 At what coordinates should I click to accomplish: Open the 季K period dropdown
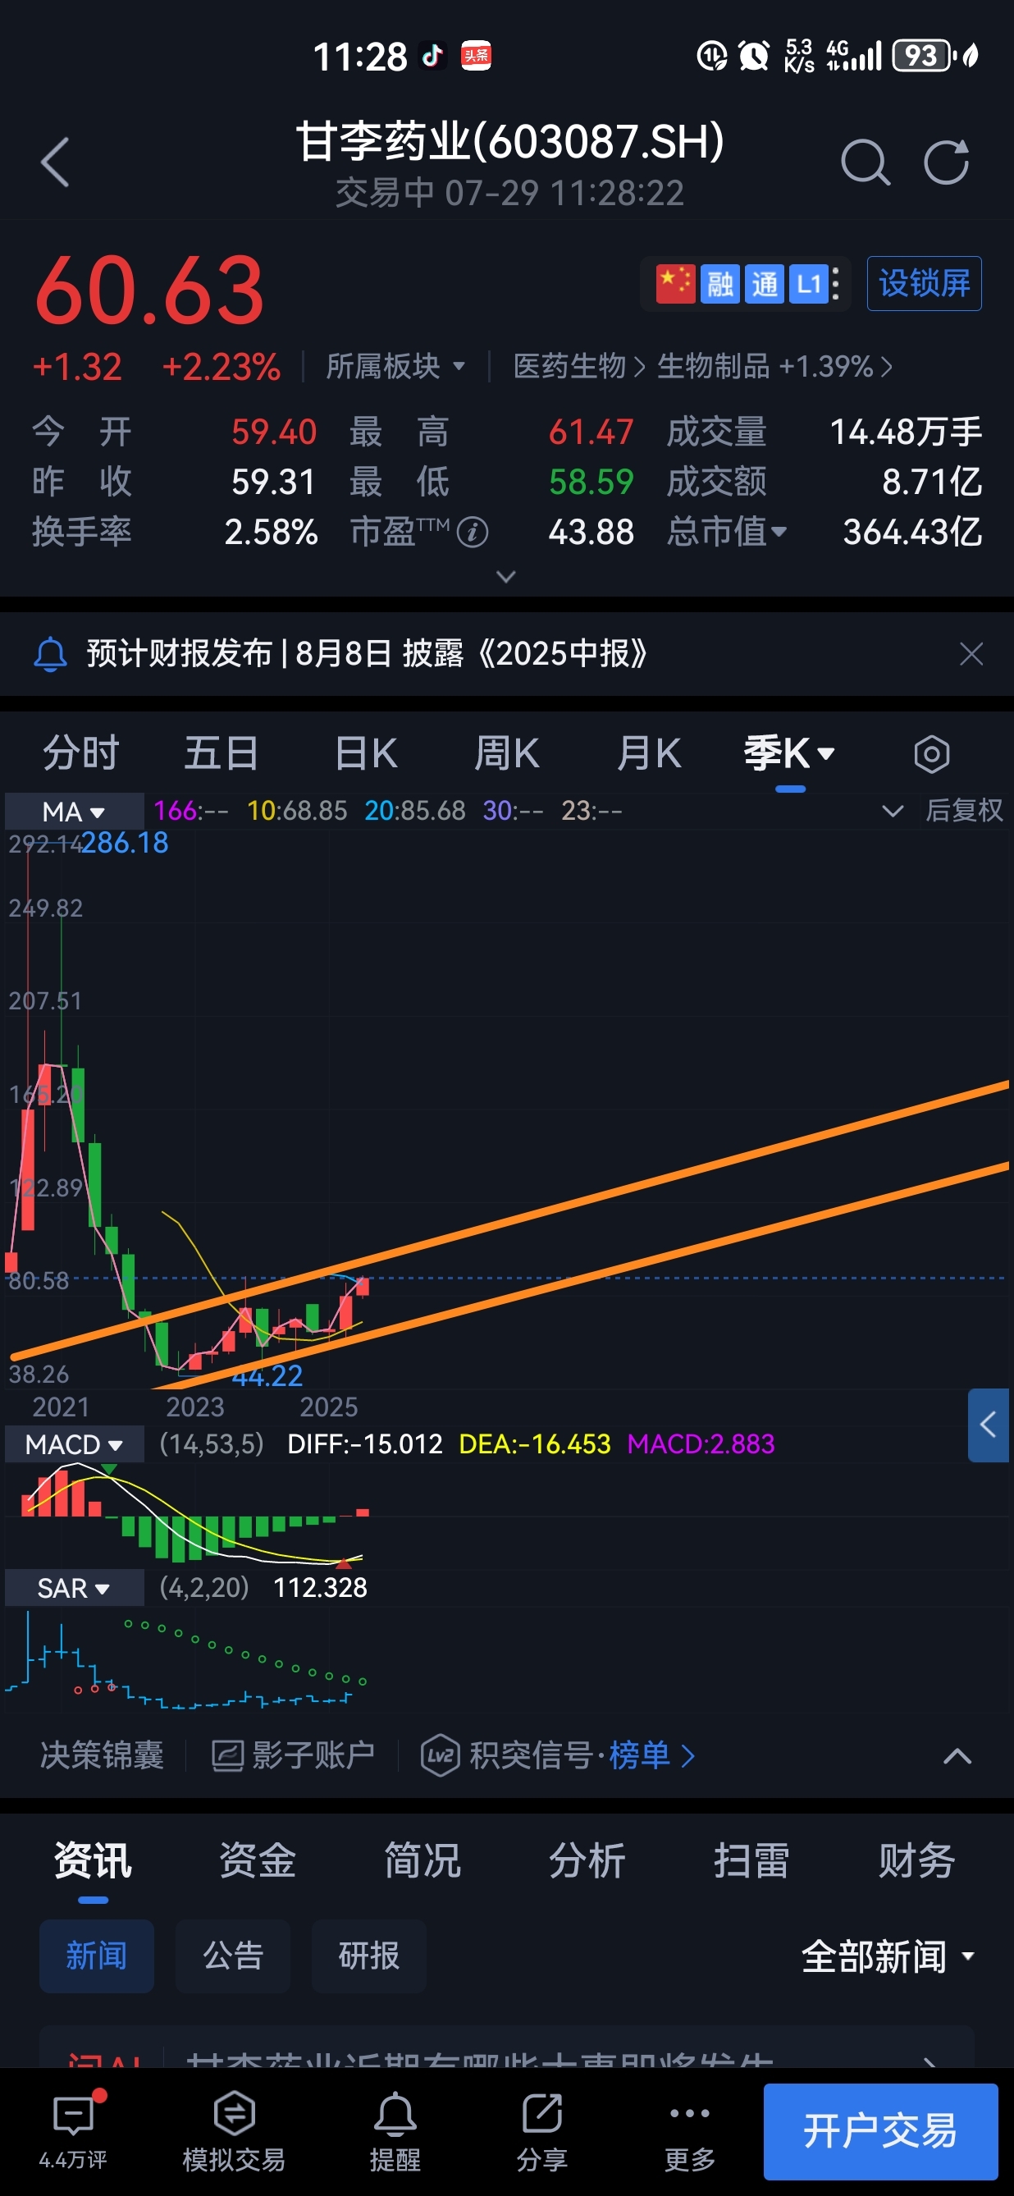pos(789,753)
